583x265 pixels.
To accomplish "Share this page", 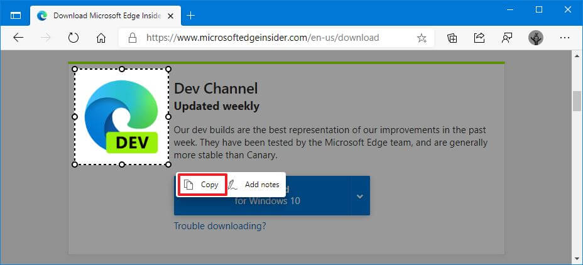I will pyautogui.click(x=479, y=38).
